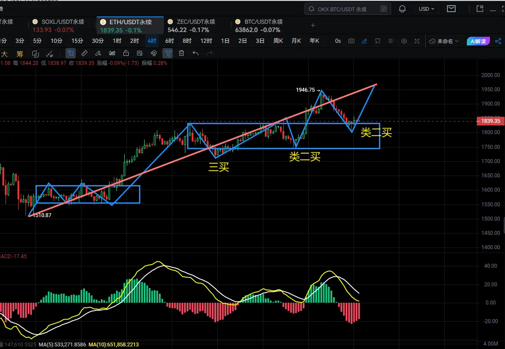The width and height of the screenshot is (505, 349).
Task: Click the trash delete drawings icon
Action: tap(181, 53)
